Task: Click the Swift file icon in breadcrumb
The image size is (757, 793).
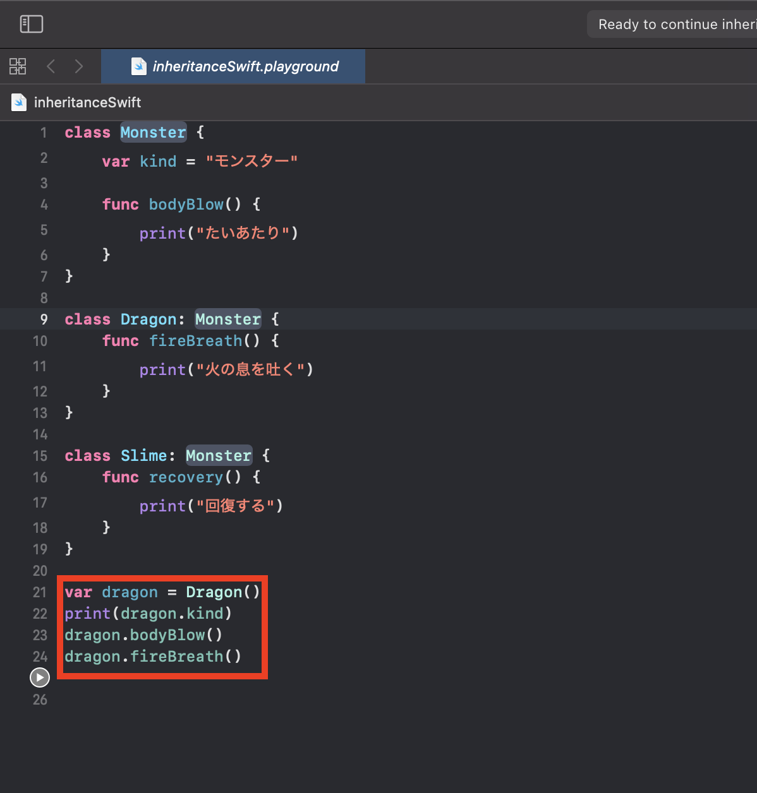Action: 19,102
